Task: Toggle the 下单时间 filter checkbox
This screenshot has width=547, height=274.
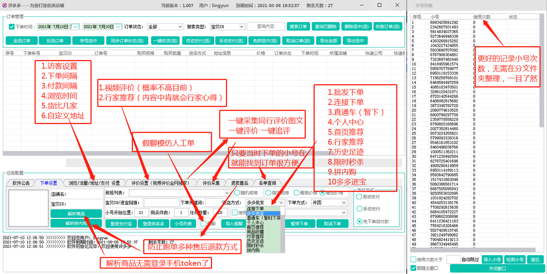Action: [11, 27]
